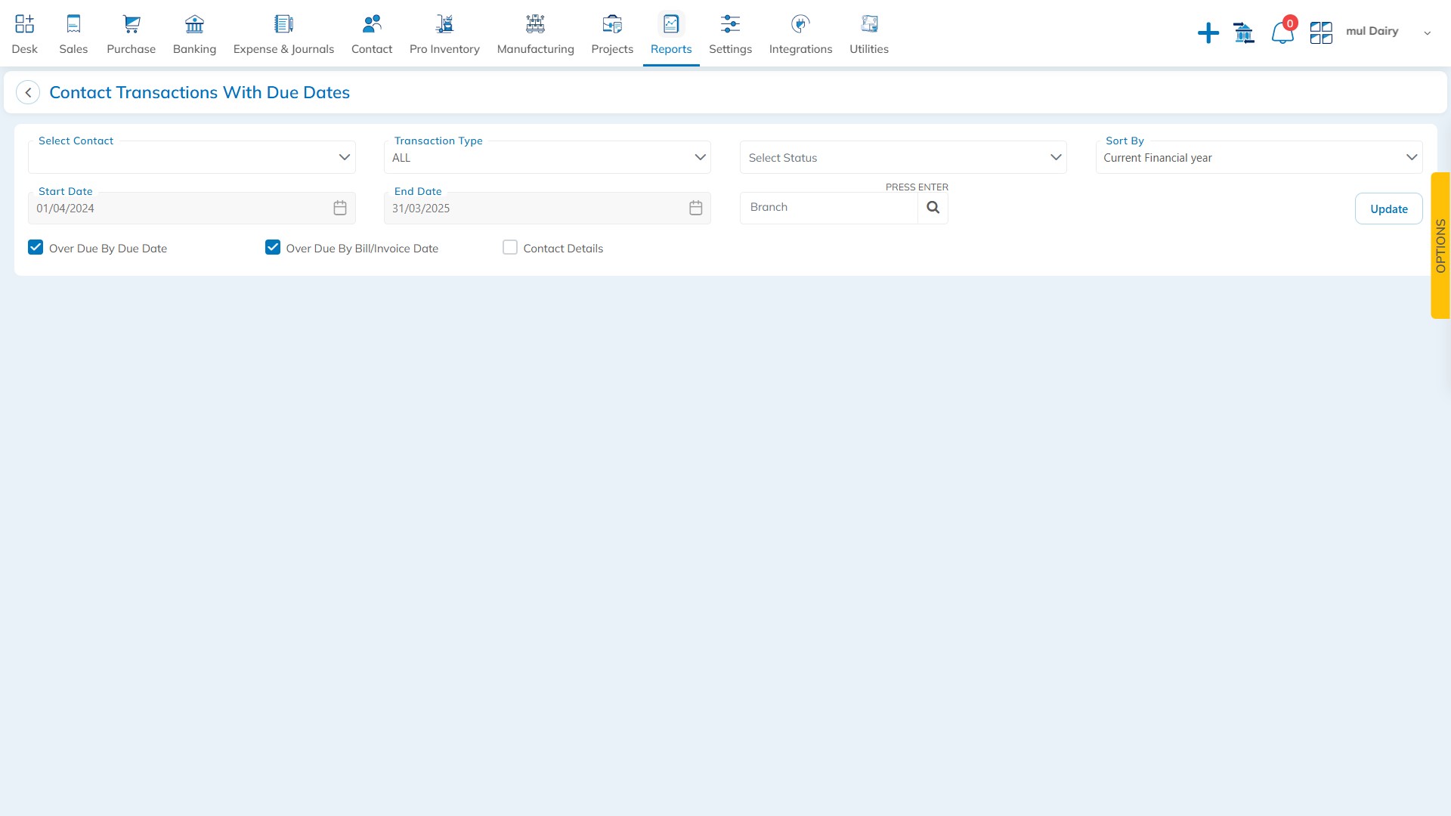The height and width of the screenshot is (816, 1451).
Task: Click the blue plus quick-add icon
Action: (x=1208, y=33)
